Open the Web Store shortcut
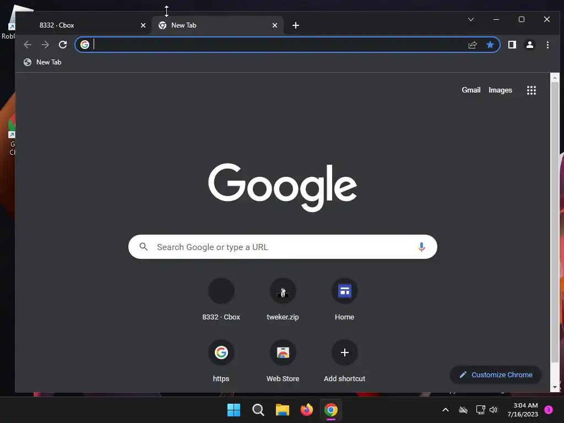Image resolution: width=564 pixels, height=423 pixels. (x=283, y=361)
